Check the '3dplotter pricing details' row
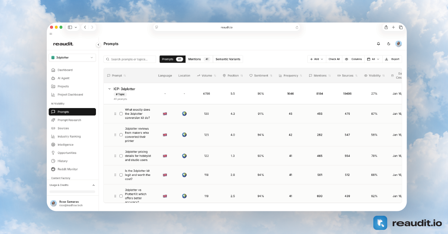Screen dimensions: 448x234 [121, 156]
